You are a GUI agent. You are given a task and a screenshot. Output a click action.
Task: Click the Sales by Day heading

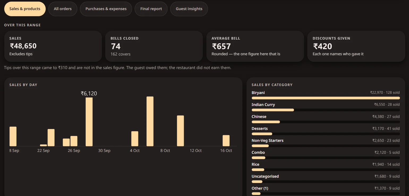pos(23,85)
